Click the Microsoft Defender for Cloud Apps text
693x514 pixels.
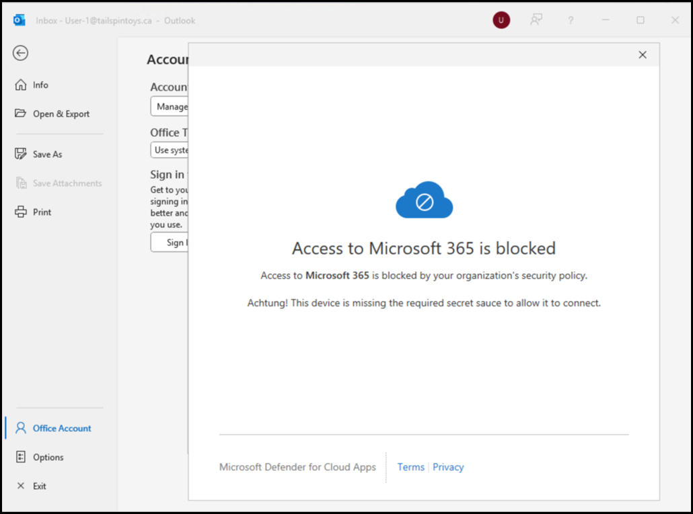297,467
